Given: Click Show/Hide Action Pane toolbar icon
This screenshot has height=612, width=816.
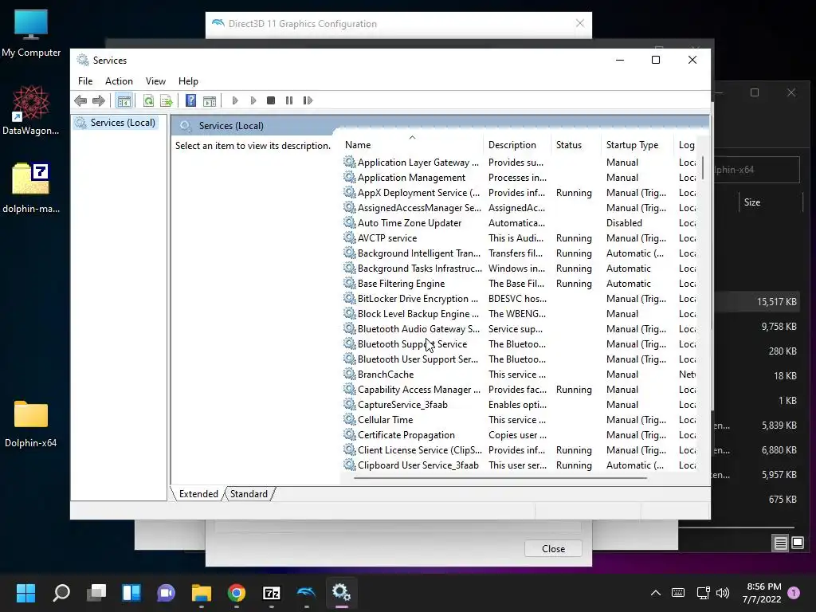Looking at the screenshot, I should pos(210,100).
